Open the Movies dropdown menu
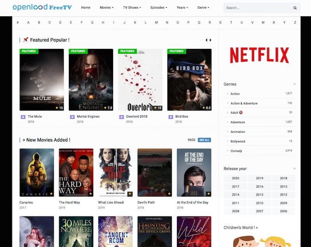Image resolution: width=311 pixels, height=247 pixels. (x=107, y=7)
